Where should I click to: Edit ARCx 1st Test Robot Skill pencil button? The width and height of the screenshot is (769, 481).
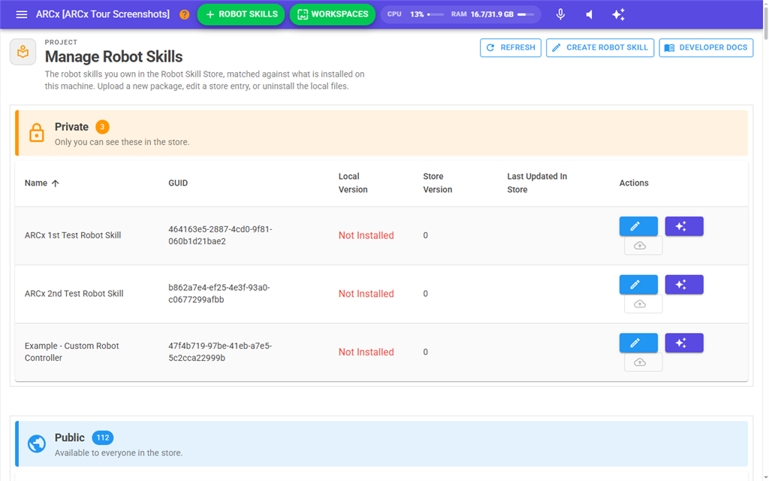(638, 226)
